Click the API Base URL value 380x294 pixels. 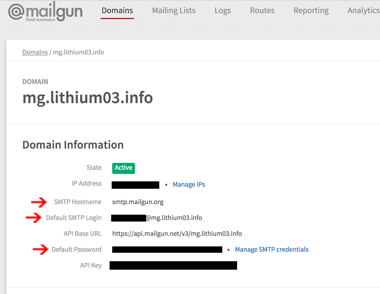point(177,234)
